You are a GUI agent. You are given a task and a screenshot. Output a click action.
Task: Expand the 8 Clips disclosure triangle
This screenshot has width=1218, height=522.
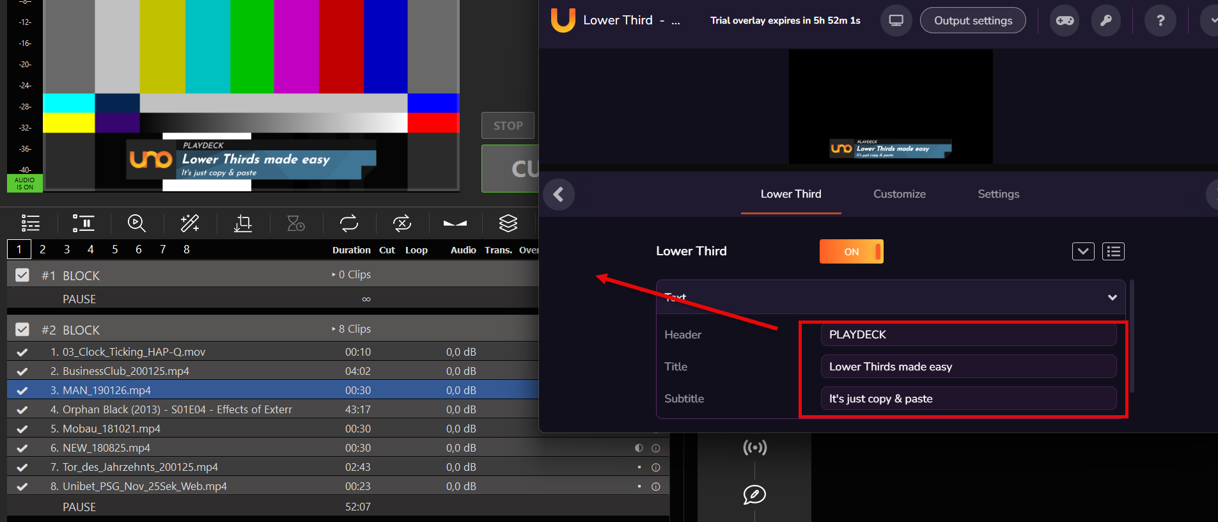334,329
